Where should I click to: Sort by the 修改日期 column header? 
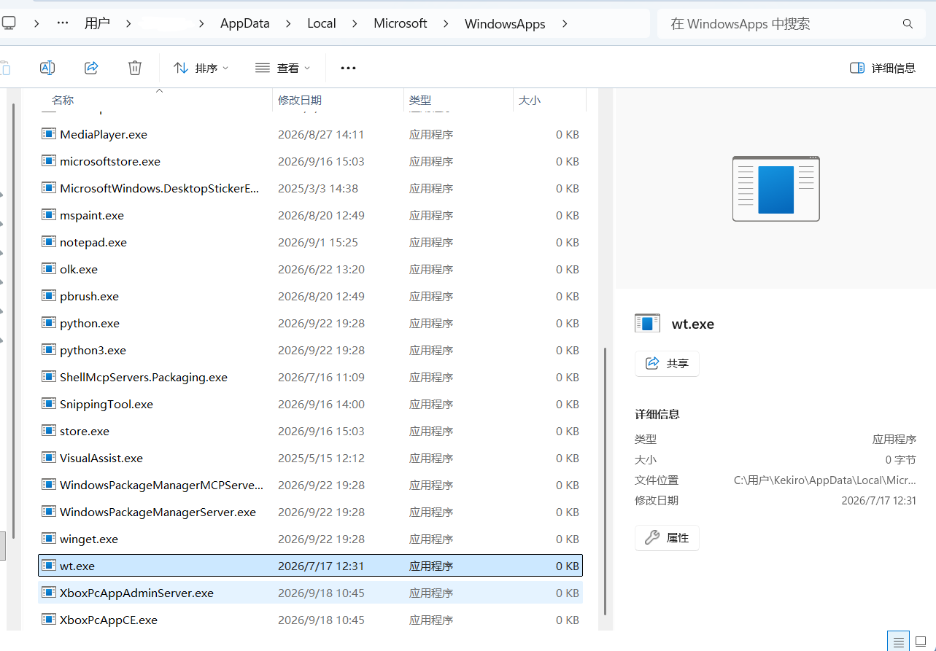[x=338, y=100]
